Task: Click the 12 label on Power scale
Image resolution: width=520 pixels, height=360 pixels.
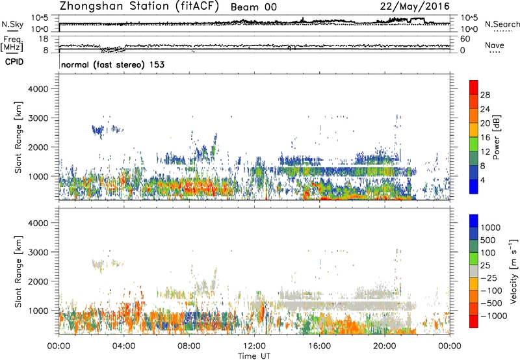Action: point(485,152)
